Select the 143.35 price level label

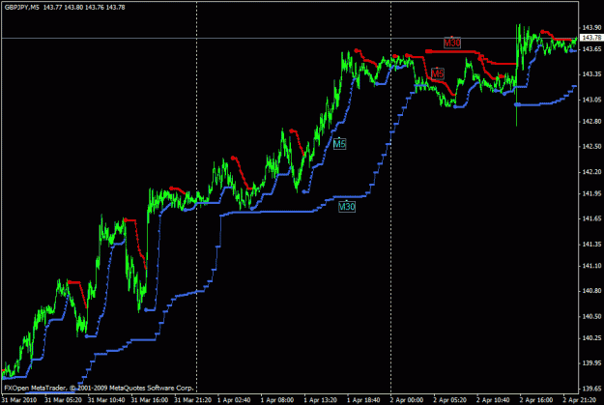tap(591, 74)
